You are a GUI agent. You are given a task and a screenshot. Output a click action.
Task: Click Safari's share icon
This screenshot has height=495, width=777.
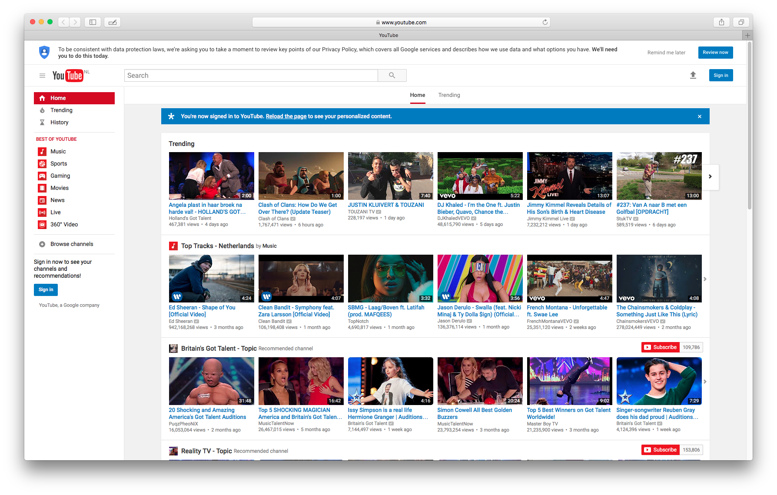tap(721, 22)
